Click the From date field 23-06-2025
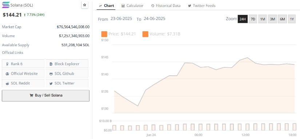The width and height of the screenshot is (300, 139). 121,19
